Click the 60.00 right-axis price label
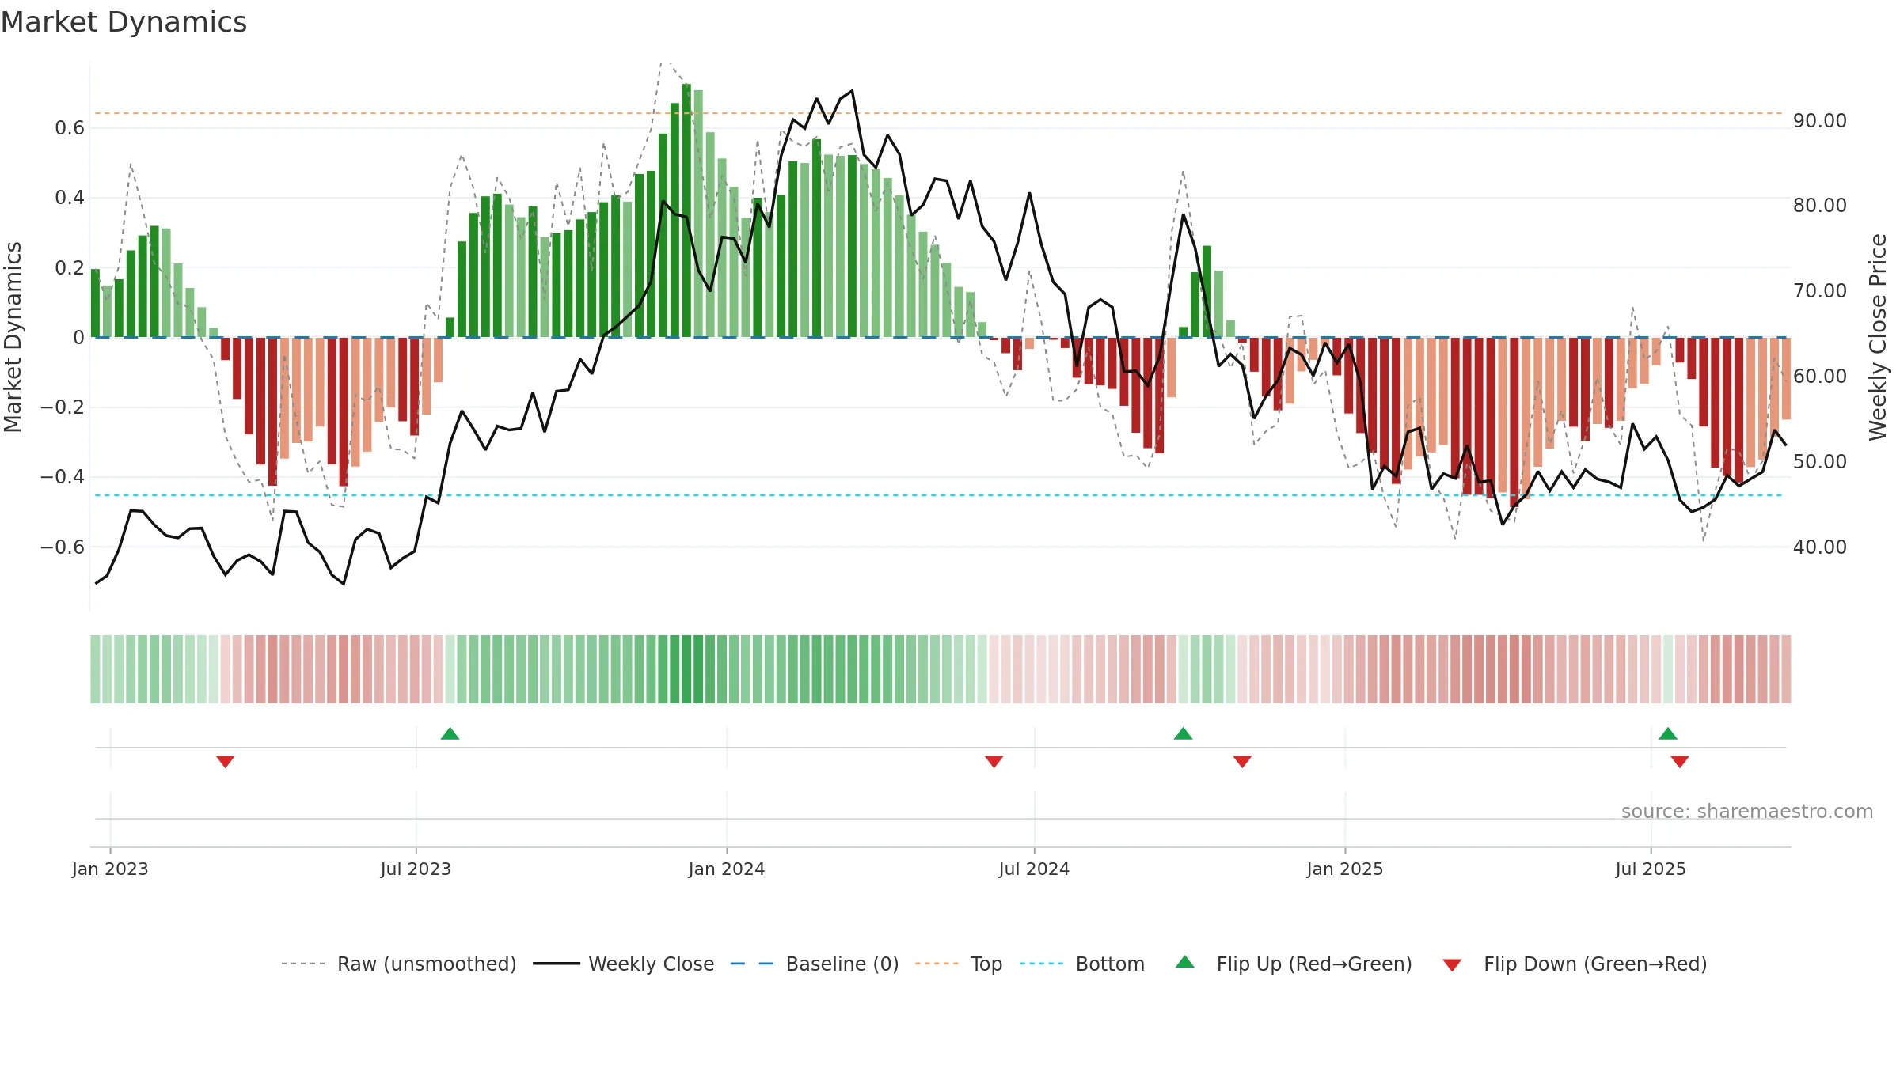This screenshot has height=1068, width=1900. click(x=1820, y=376)
